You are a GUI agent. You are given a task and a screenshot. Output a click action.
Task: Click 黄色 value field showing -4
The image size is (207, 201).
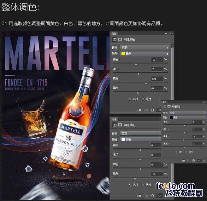197,137
